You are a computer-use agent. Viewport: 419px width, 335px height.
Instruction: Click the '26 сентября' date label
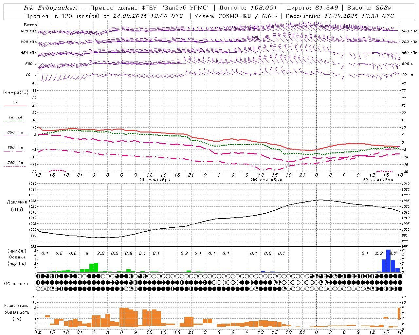pos(266,180)
